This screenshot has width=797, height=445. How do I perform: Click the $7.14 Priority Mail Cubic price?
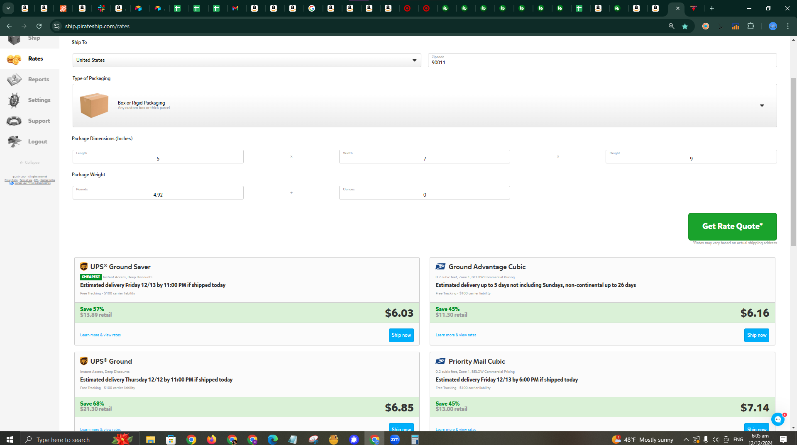[755, 407]
